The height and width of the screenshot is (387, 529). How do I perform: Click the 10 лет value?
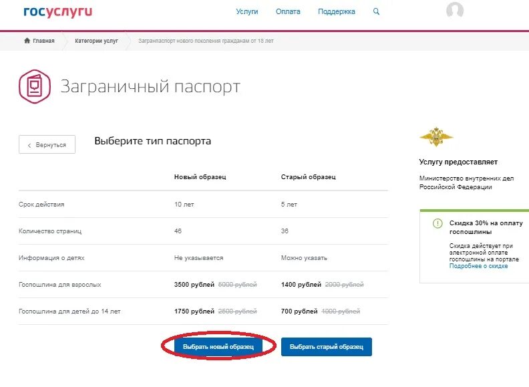click(x=184, y=205)
